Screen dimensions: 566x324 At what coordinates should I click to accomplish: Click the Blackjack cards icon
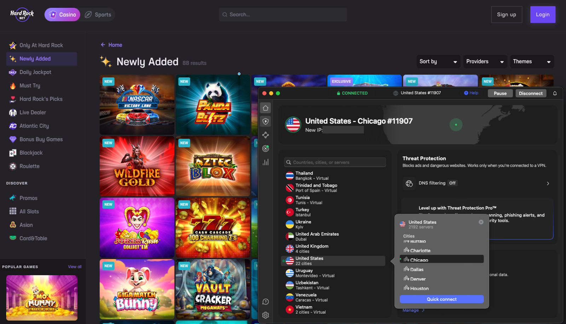13,153
